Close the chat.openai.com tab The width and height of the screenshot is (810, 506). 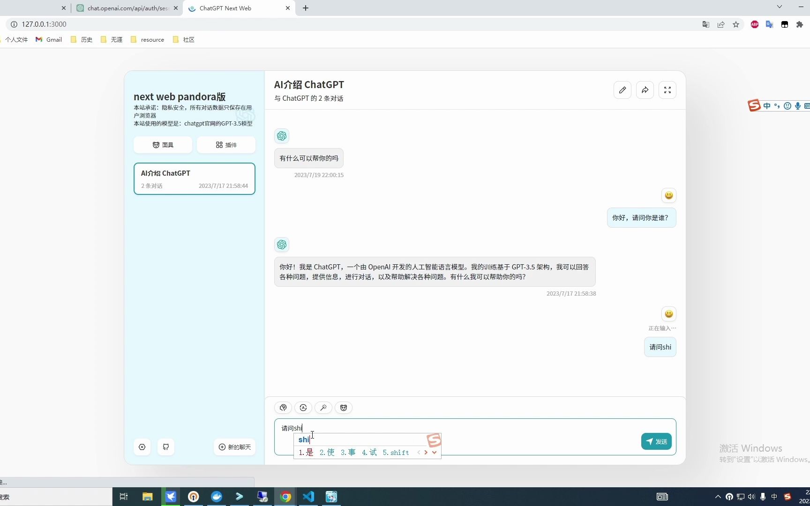[x=176, y=8]
